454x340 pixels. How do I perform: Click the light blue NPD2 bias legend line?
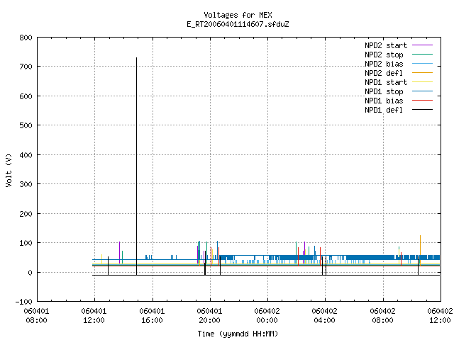tap(422, 63)
